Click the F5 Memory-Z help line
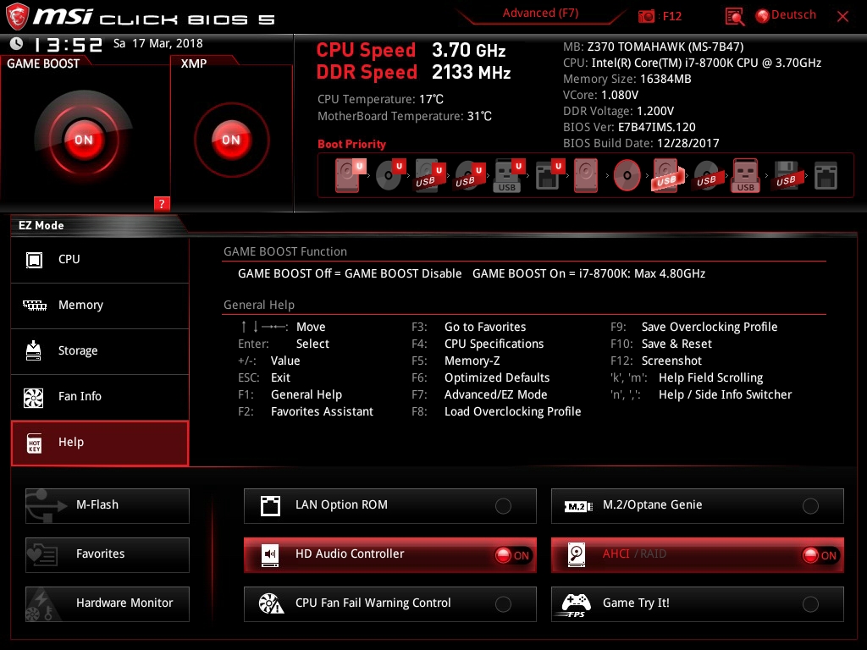The image size is (867, 650). pyautogui.click(x=456, y=361)
